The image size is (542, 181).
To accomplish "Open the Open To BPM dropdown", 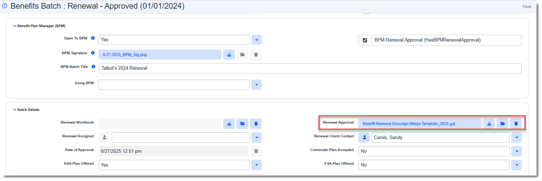I will coord(256,40).
